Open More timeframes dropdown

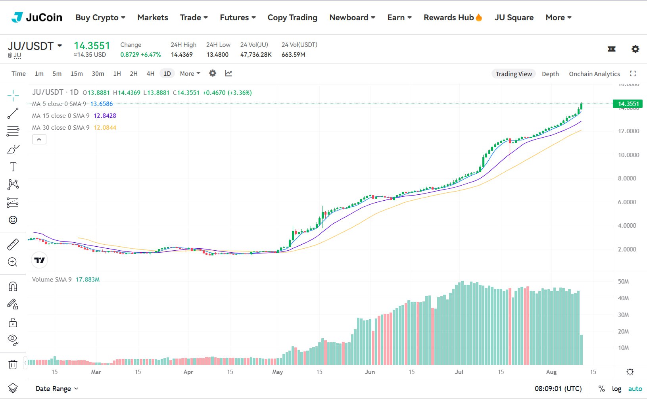pos(190,74)
